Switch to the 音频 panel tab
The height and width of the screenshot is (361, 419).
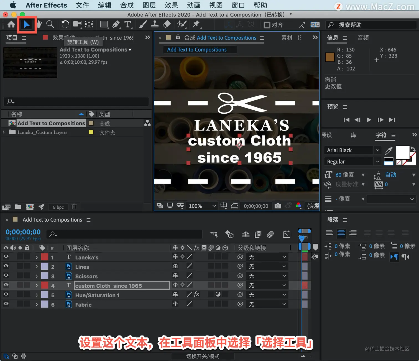click(363, 38)
